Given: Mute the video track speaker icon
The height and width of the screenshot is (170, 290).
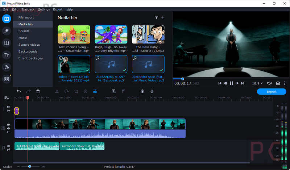Looking at the screenshot, I should [8, 128].
